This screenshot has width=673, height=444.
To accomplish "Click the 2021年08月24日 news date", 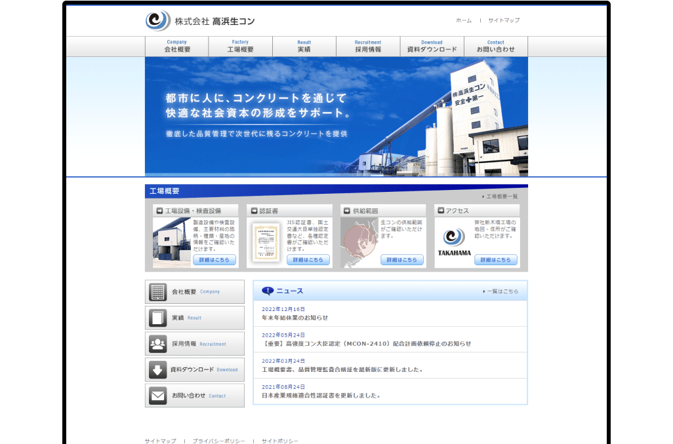I will click(283, 387).
